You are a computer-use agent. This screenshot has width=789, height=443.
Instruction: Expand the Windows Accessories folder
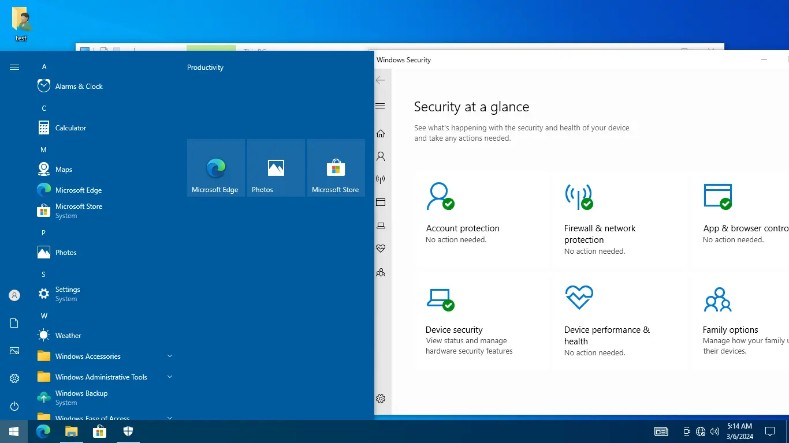click(x=104, y=356)
